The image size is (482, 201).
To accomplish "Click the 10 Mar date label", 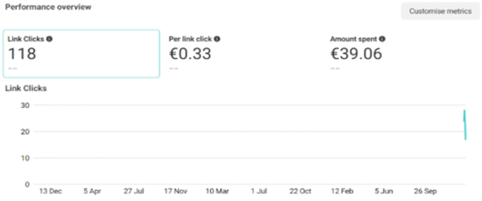I will pos(217,191).
